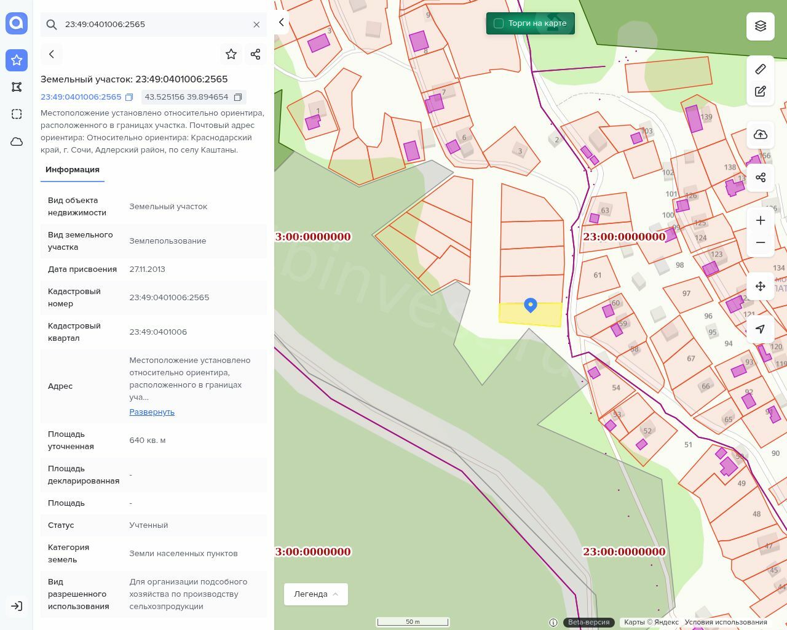Screen dimensions: 787x630
Task: Switch to the 'Информация' tab
Action: pos(73,170)
